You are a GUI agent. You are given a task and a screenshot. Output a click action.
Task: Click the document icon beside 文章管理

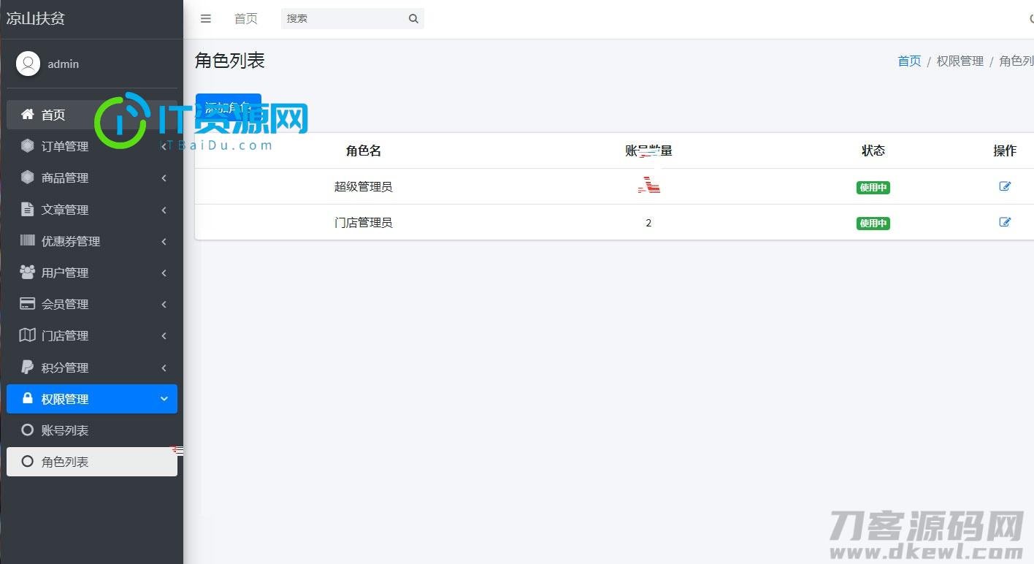28,209
